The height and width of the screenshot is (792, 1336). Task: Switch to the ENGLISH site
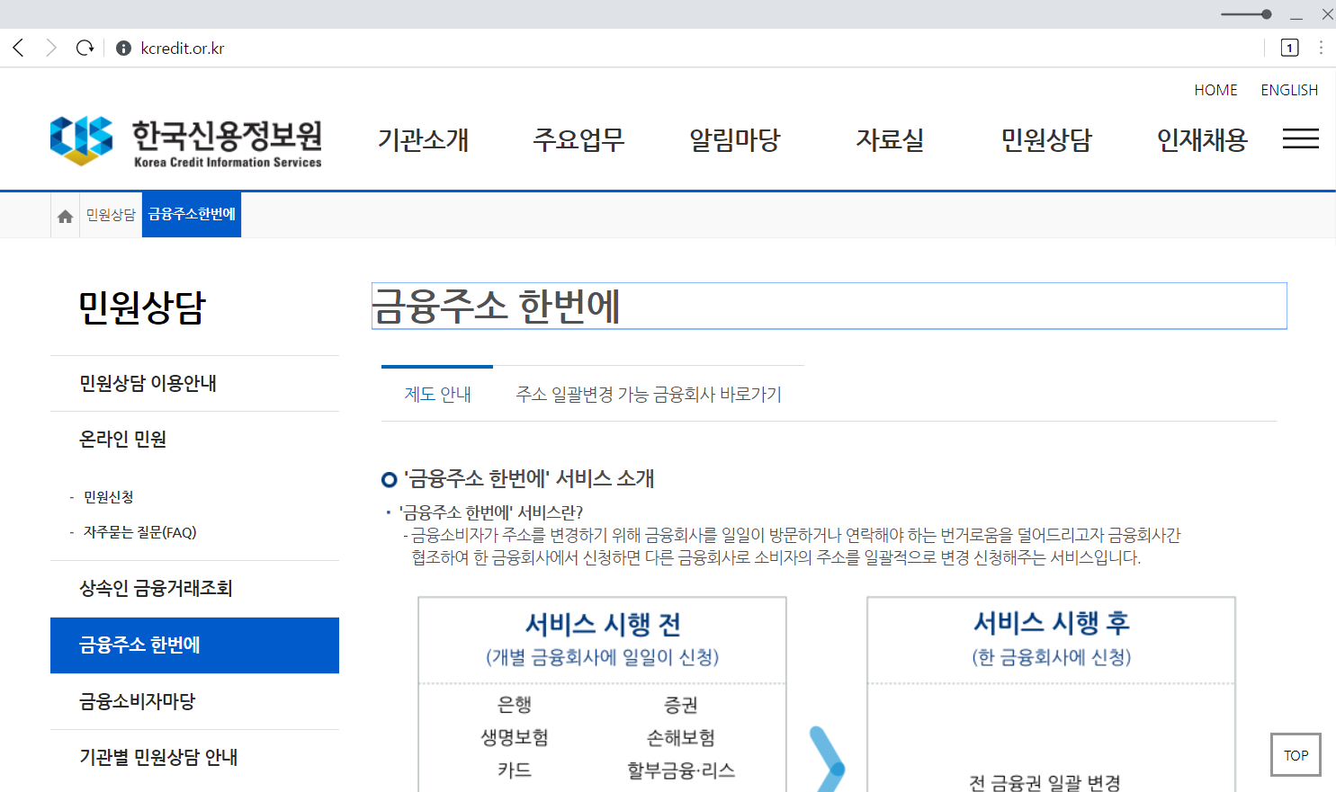[1289, 90]
